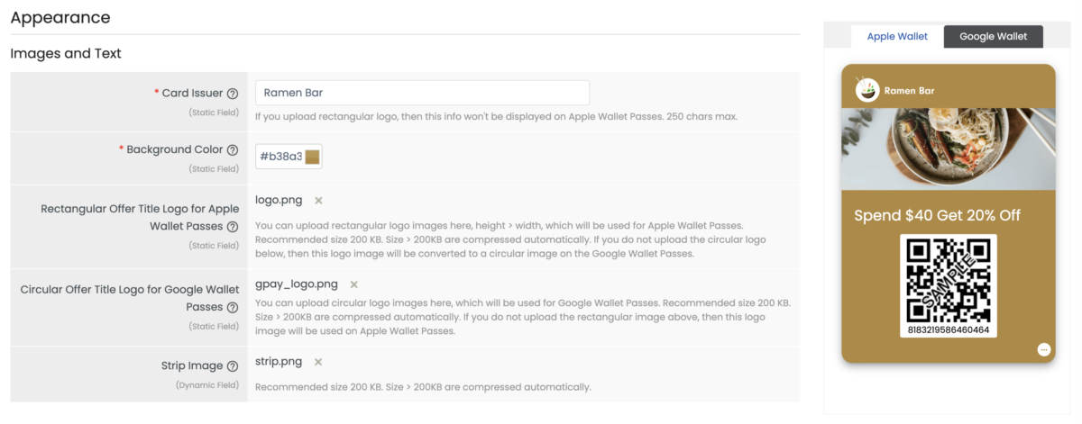The image size is (1082, 424).
Task: Remove the logo.png file
Action: (x=318, y=200)
